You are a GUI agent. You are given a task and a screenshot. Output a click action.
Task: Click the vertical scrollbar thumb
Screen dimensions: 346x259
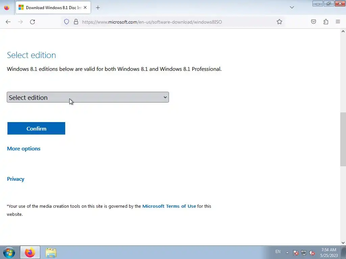[x=343, y=139]
